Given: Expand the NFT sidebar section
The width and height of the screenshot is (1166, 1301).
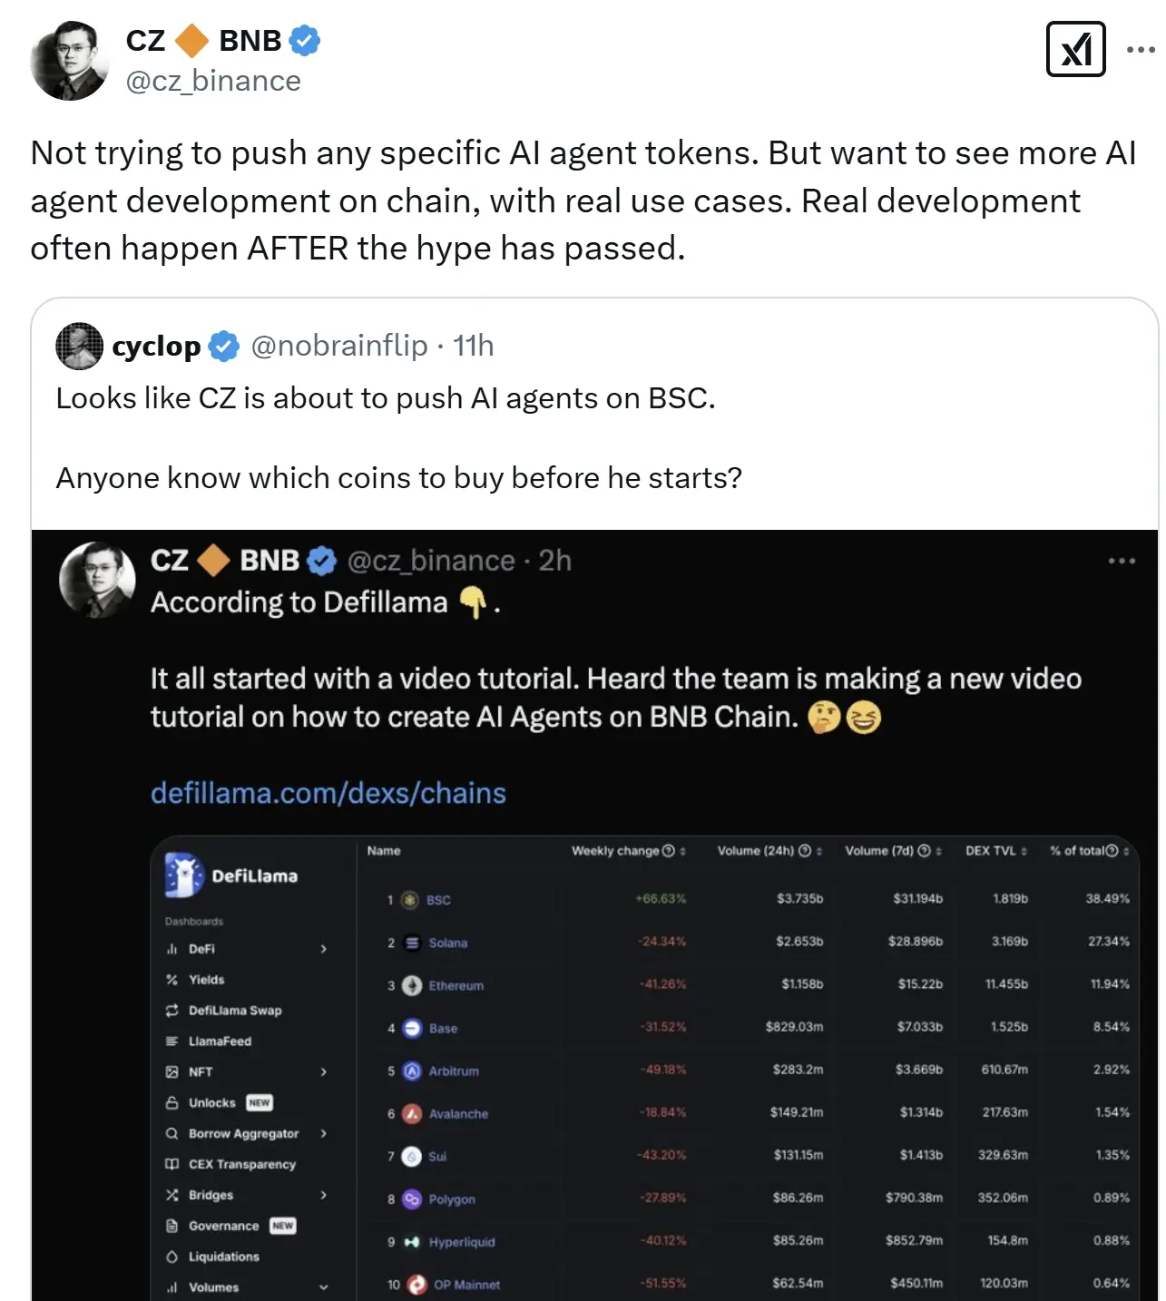Looking at the screenshot, I should tap(324, 1071).
